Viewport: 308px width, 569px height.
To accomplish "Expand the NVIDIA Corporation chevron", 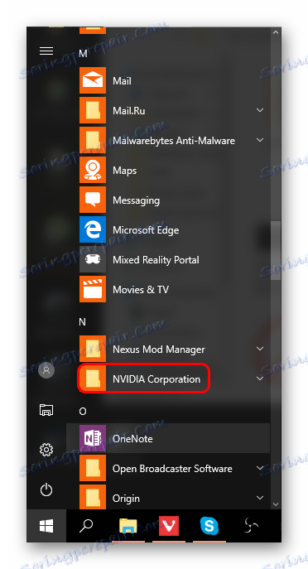I will 260,379.
